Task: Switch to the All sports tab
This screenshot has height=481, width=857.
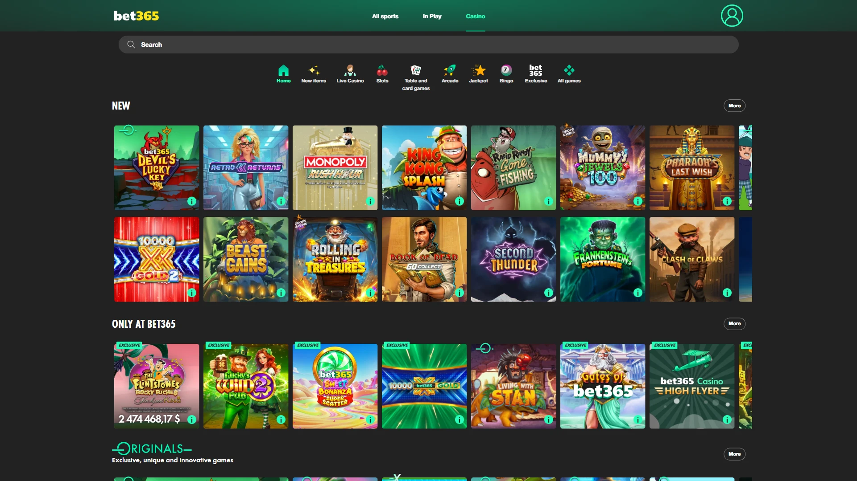Action: pos(385,16)
